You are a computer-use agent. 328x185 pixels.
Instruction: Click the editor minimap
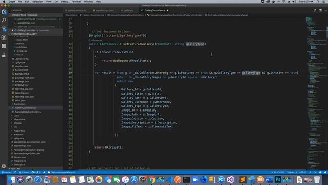316,92
